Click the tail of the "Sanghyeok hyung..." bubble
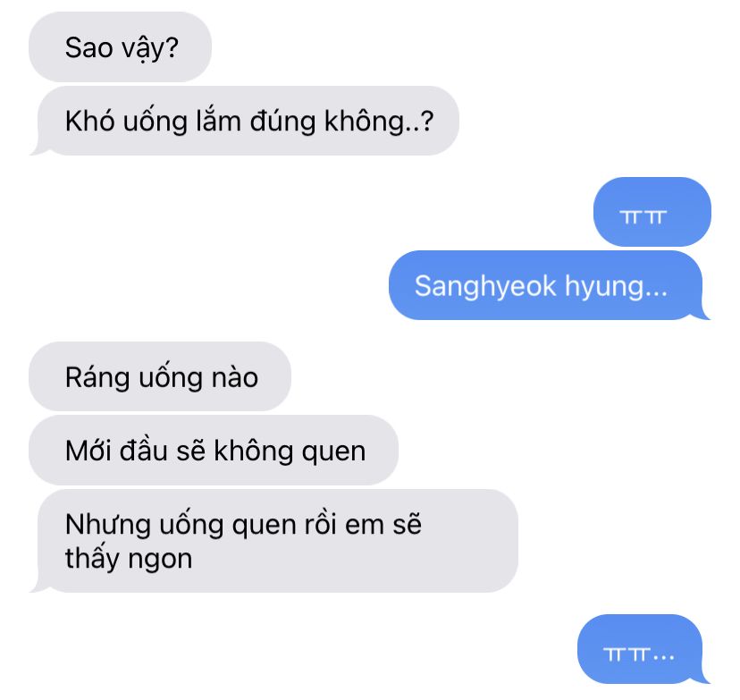Screen dimensions: 740x700 (703, 314)
